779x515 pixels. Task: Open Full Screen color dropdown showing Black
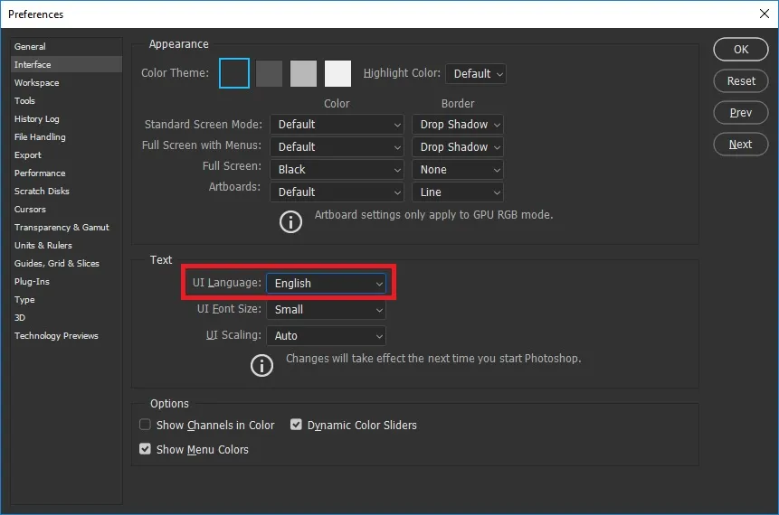[337, 170]
